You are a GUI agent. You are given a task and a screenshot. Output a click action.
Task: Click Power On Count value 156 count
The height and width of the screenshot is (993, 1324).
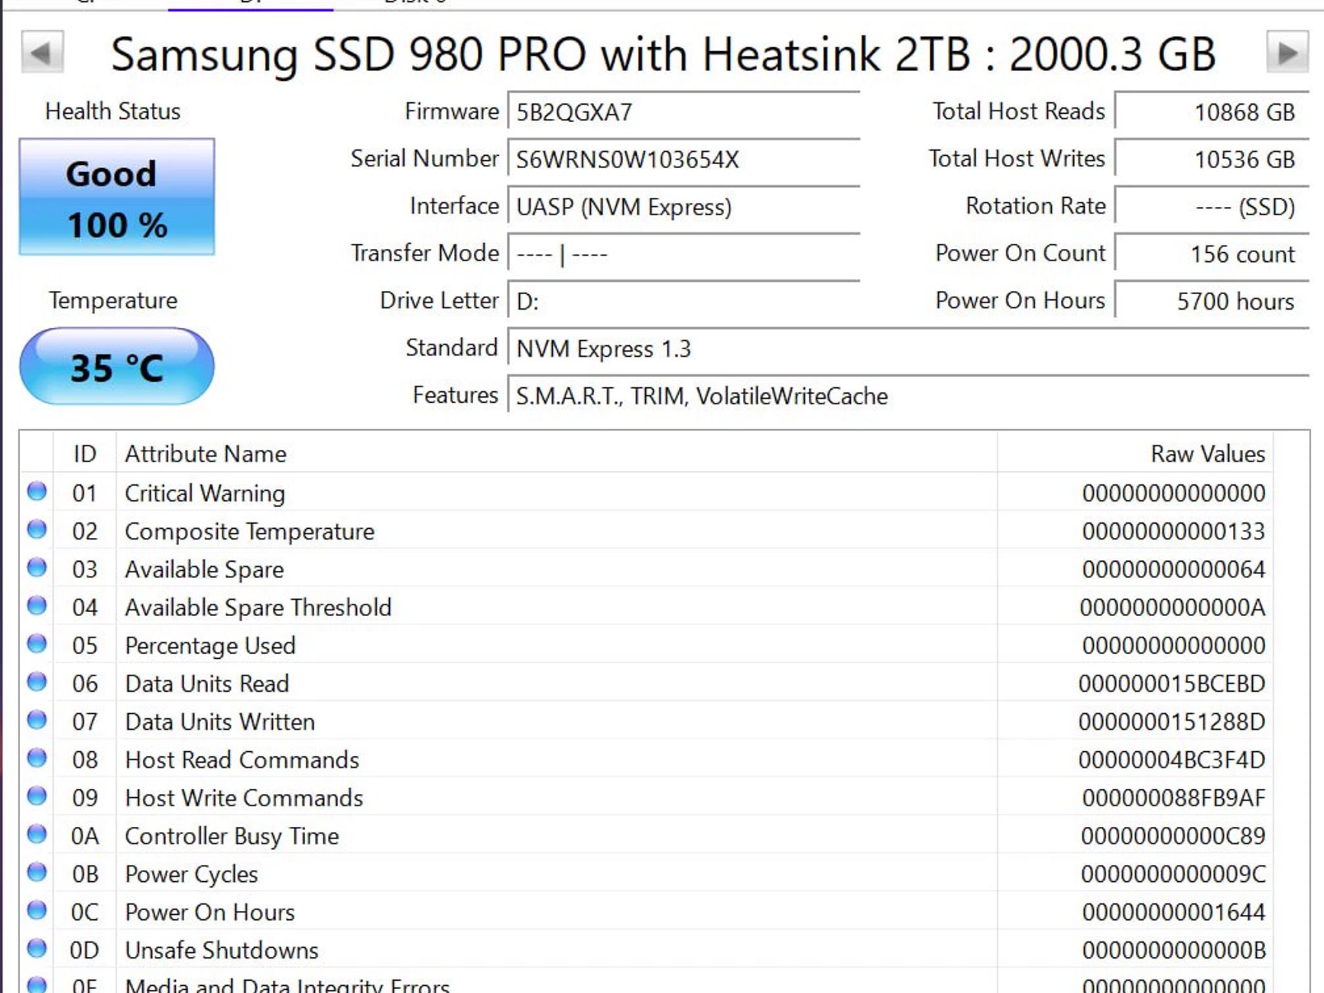(x=1212, y=253)
